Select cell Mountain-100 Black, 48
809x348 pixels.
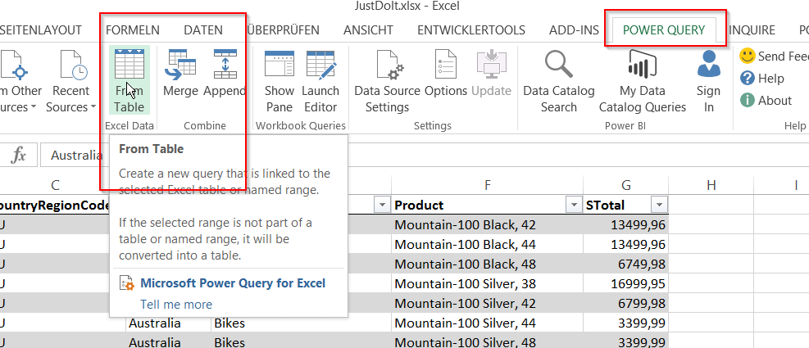[x=487, y=264]
